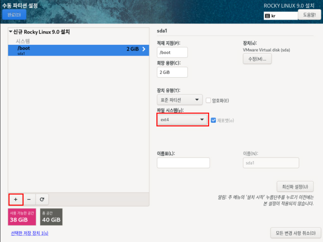Click the 적재 지점 /boot mount point field
Viewport: 323px width, 242px height.
172,53
